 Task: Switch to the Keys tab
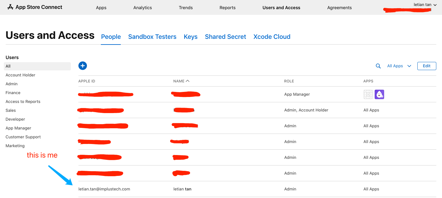(x=191, y=37)
